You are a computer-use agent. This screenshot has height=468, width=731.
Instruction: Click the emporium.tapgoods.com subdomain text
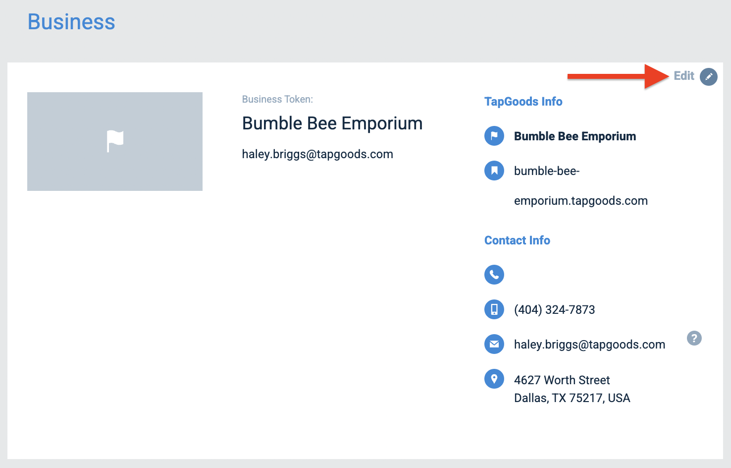coord(581,201)
